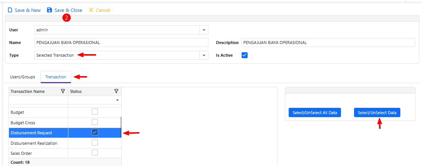
Task: Click the transaction list vertical scrollbar
Action: tap(121, 128)
